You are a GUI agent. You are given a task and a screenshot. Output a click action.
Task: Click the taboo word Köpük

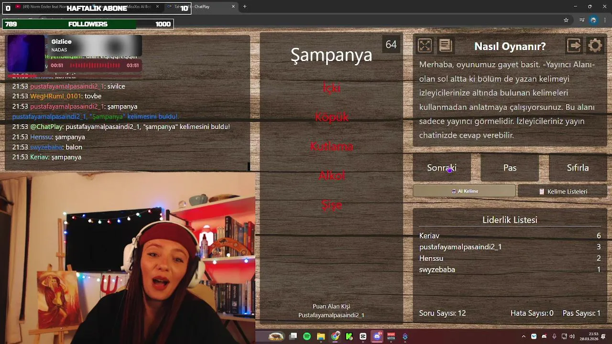tap(331, 117)
